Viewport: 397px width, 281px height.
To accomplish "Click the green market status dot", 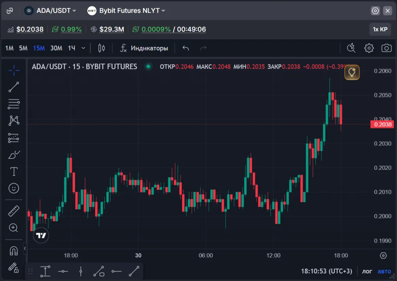I will (148, 66).
